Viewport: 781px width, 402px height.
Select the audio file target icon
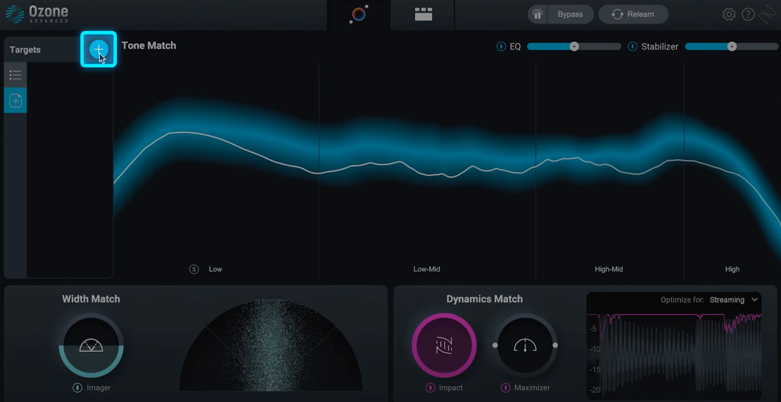point(15,100)
